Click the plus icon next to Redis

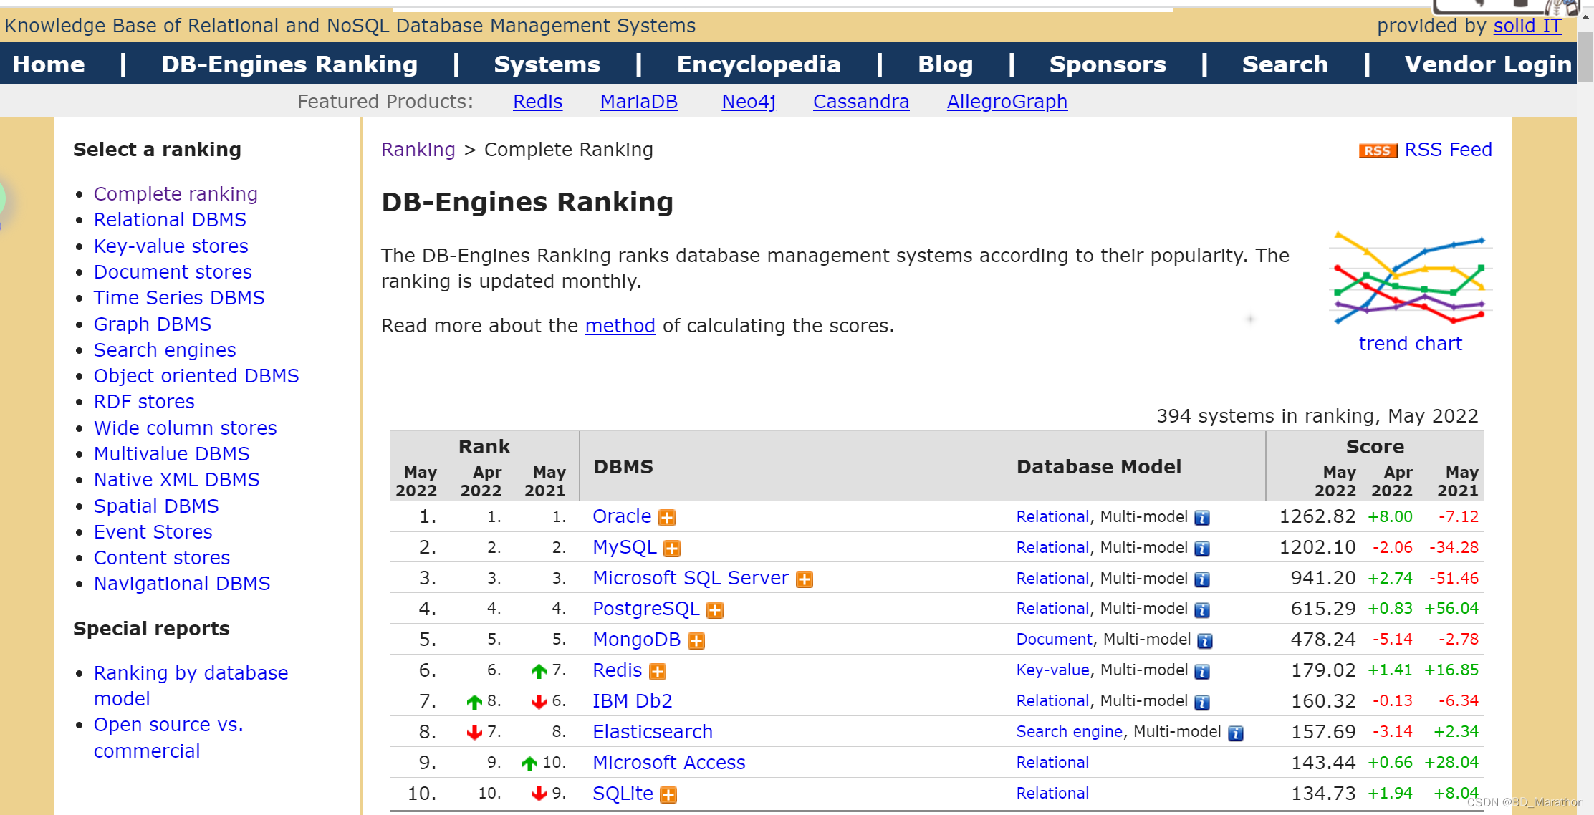coord(657,672)
